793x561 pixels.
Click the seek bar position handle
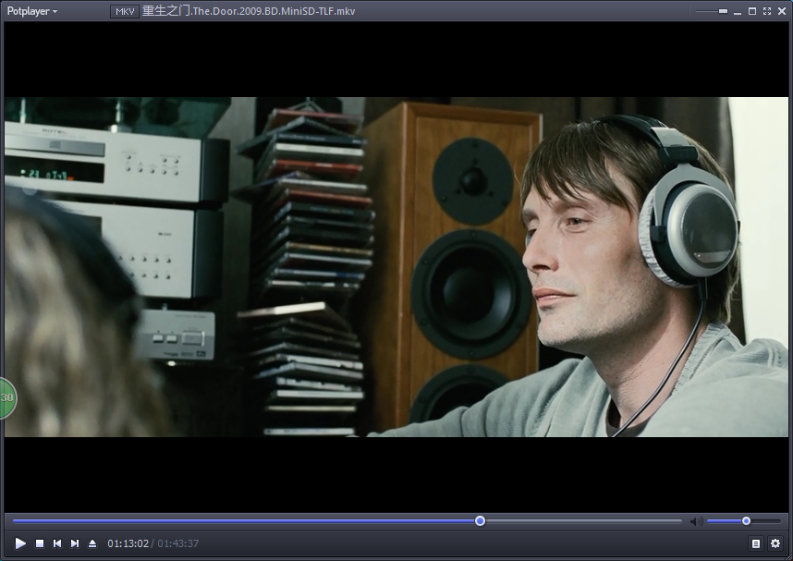pos(480,520)
